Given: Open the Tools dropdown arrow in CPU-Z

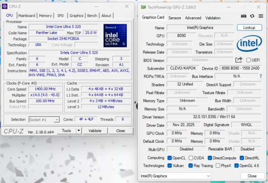Looking at the screenshot, I should [x=79, y=131].
